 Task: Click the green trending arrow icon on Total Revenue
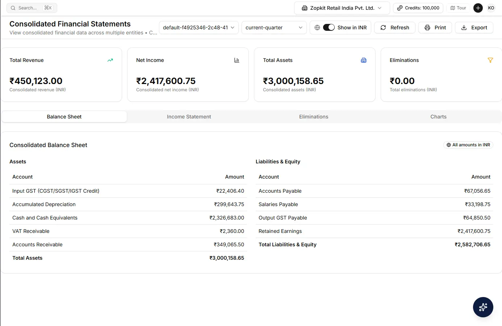point(110,60)
